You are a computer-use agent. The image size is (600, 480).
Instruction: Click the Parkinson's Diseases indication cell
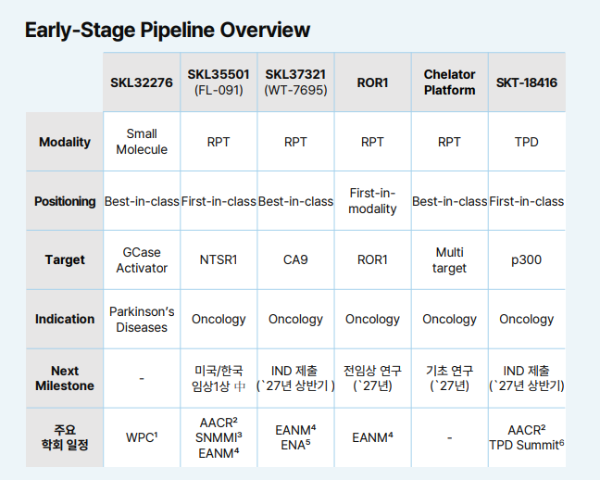click(142, 319)
